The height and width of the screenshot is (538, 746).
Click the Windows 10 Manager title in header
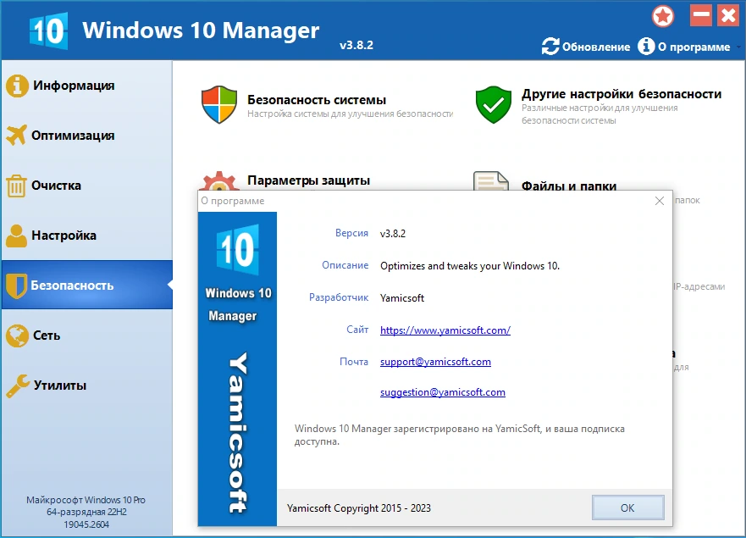[x=201, y=30]
